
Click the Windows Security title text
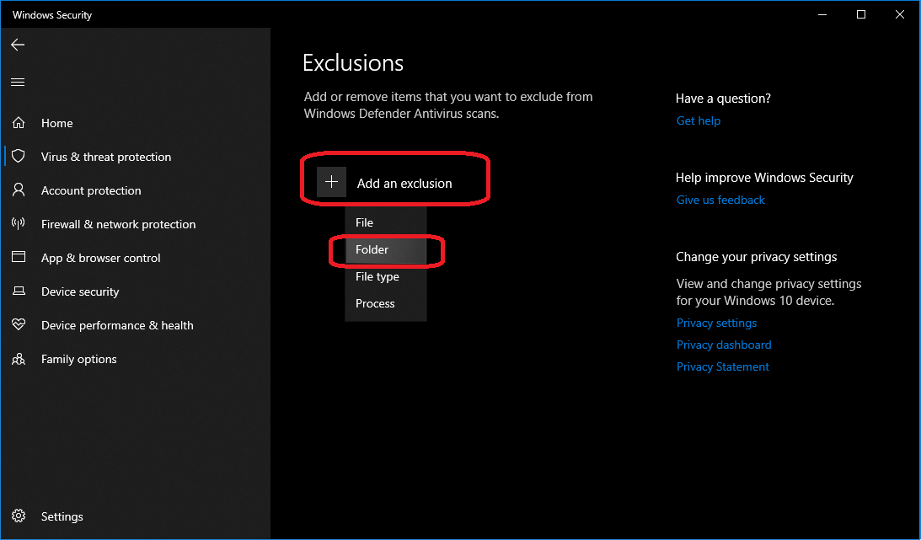coord(52,14)
